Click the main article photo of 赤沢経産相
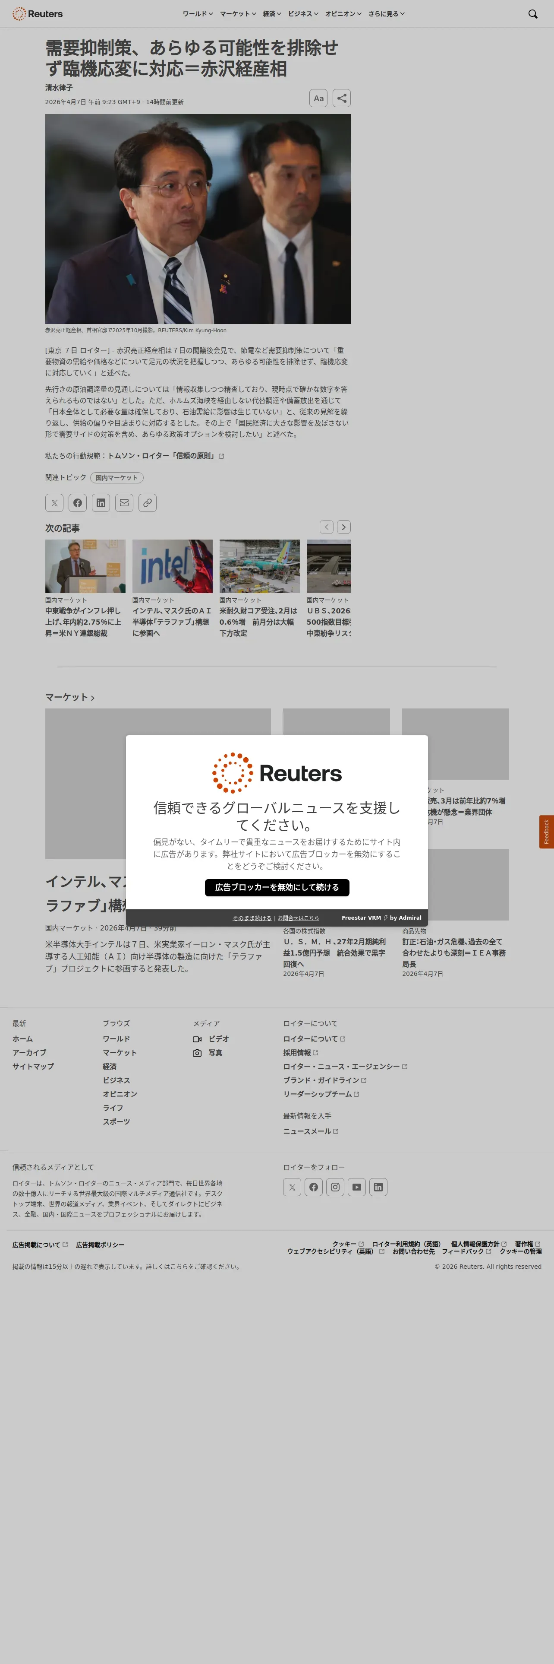 point(198,219)
